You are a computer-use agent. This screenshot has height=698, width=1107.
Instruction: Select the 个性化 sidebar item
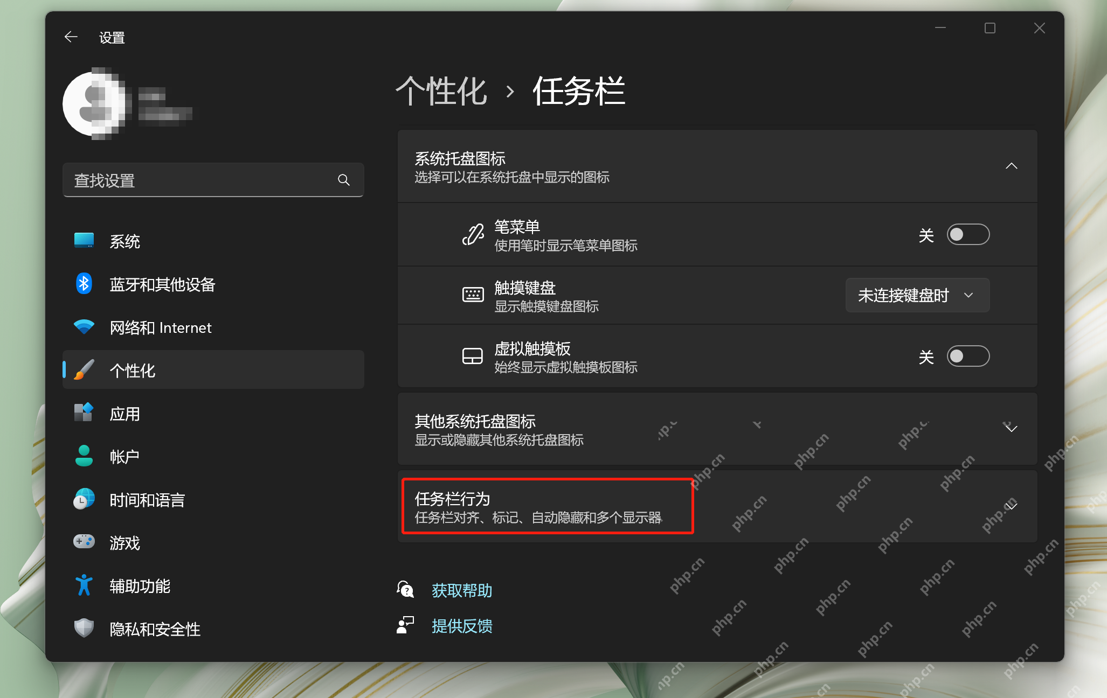click(x=213, y=370)
